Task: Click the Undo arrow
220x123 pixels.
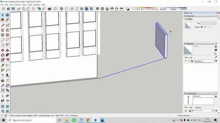Action: point(39,9)
